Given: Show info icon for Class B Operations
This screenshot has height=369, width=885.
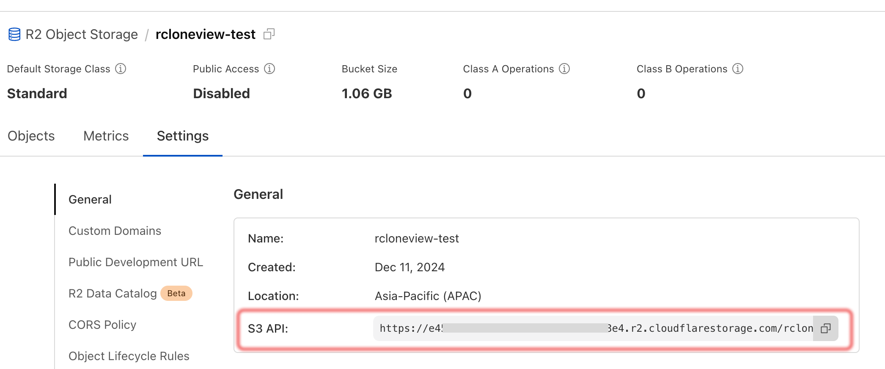Looking at the screenshot, I should point(738,69).
